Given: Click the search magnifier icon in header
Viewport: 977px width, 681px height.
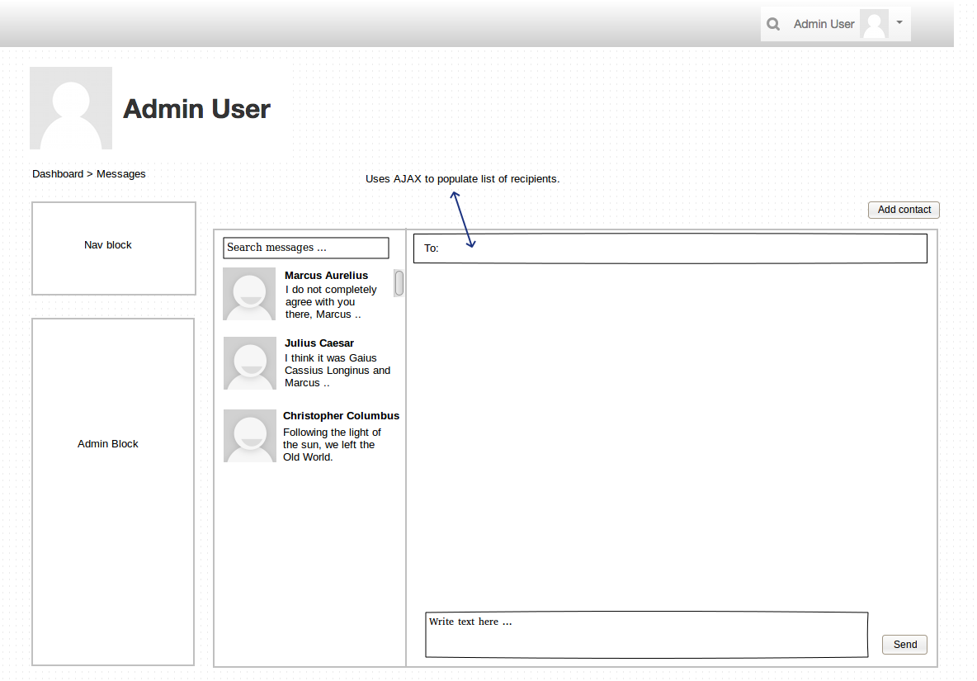Looking at the screenshot, I should (x=772, y=24).
